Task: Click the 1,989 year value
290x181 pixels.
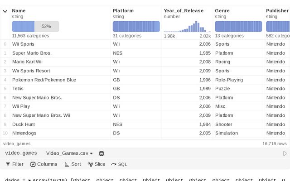Action: 205,89
